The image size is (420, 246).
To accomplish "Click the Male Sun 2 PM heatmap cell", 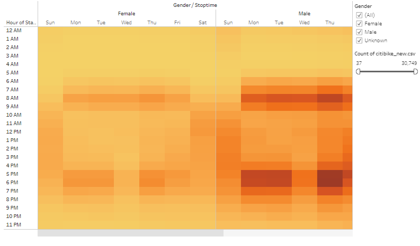I will (x=228, y=149).
